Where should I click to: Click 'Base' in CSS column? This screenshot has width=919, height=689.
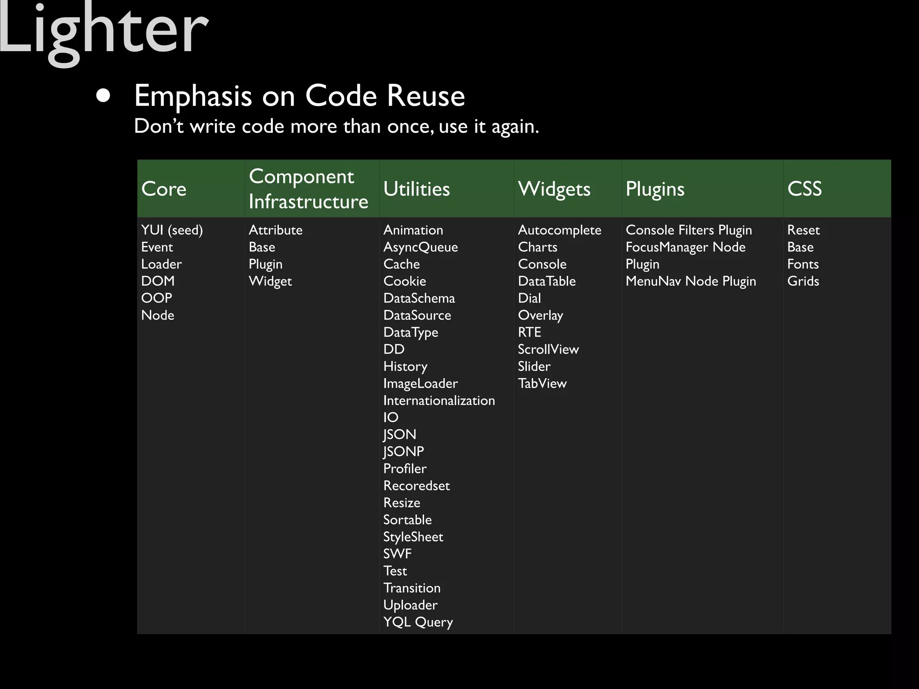coord(801,247)
